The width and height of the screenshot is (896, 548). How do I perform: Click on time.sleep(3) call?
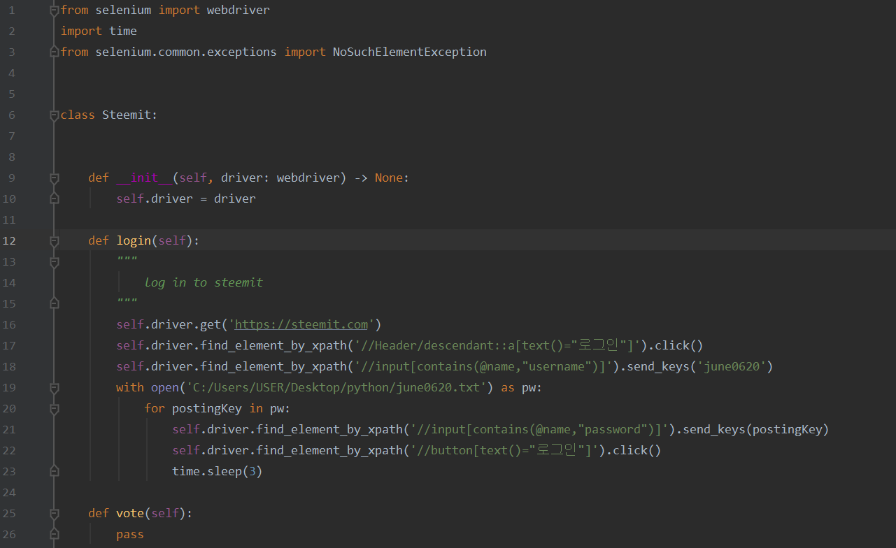217,471
